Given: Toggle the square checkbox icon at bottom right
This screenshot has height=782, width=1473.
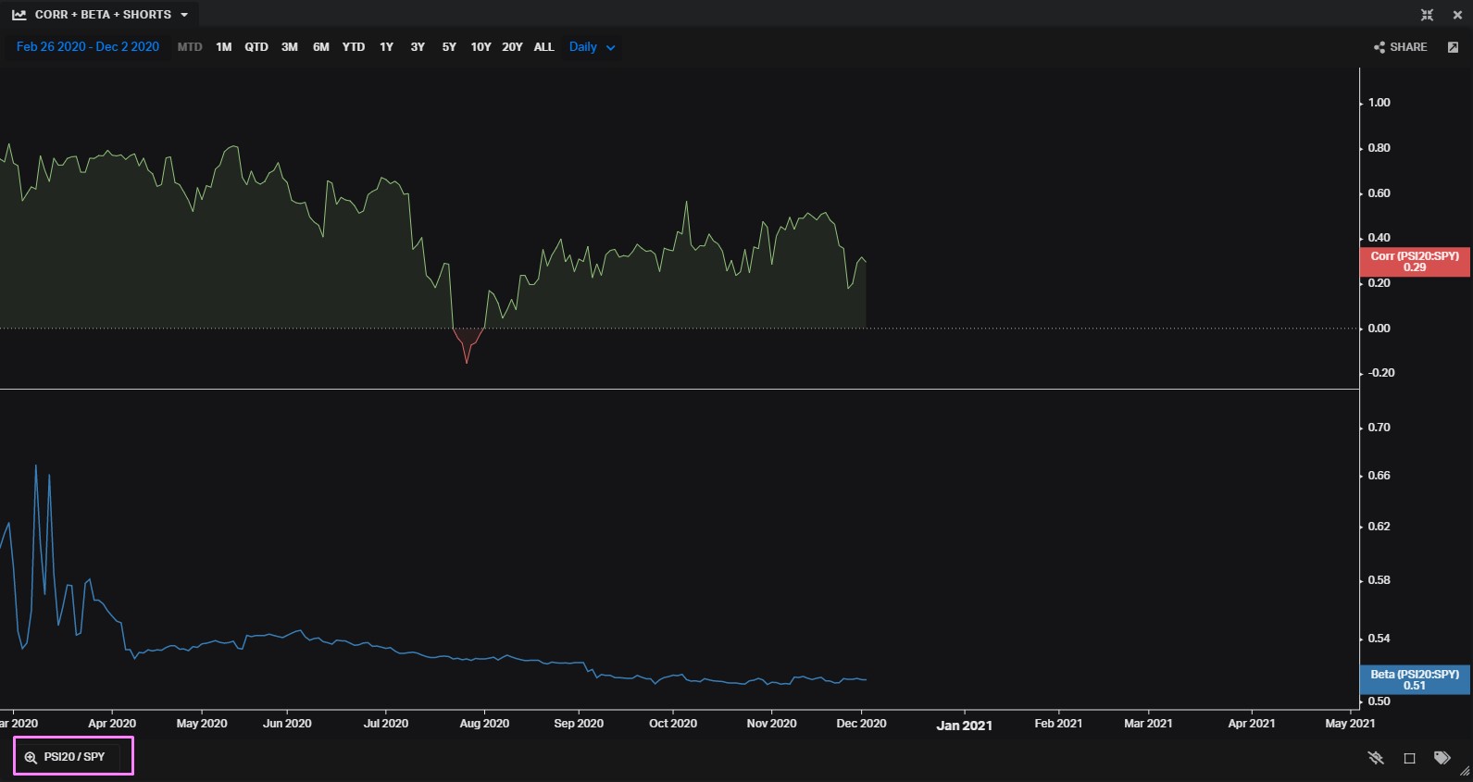Looking at the screenshot, I should [1409, 758].
